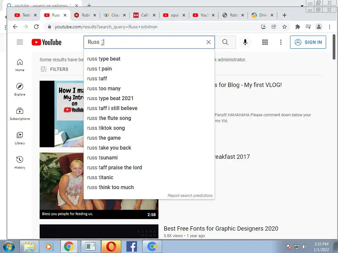Switch to the Testi tab

coord(26,15)
